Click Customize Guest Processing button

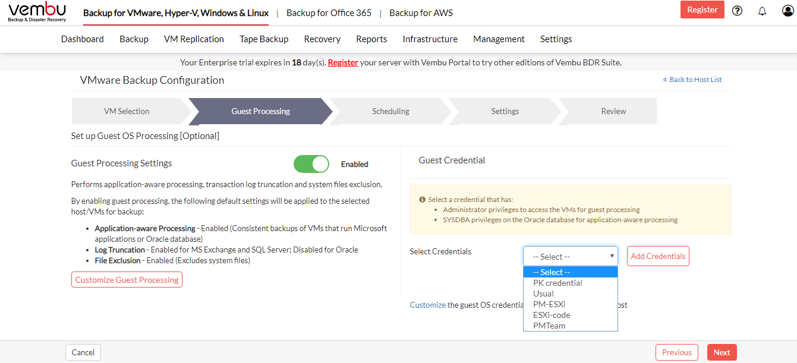127,280
